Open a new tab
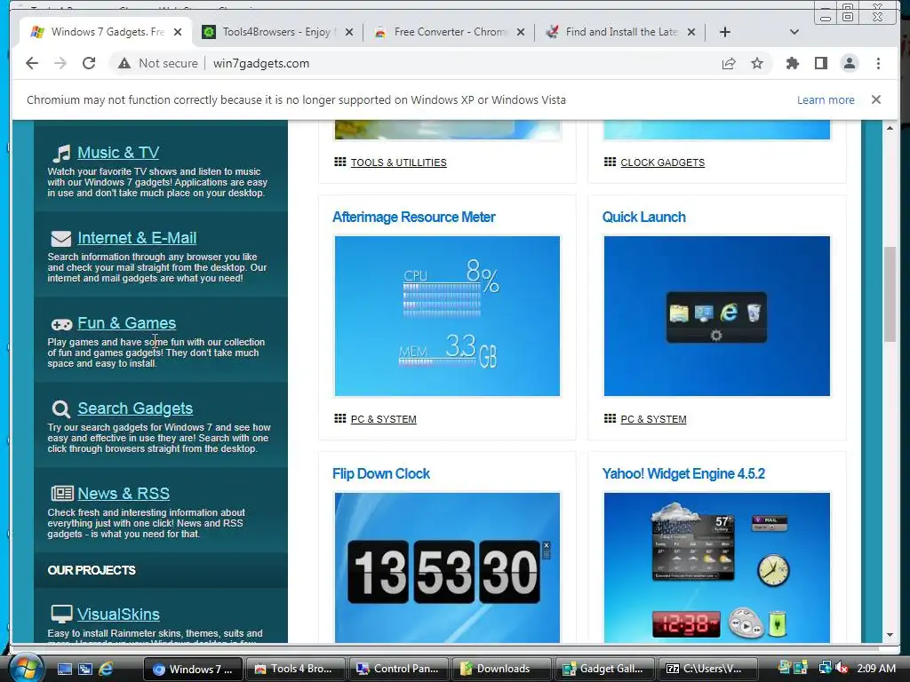This screenshot has width=910, height=682. pyautogui.click(x=725, y=32)
